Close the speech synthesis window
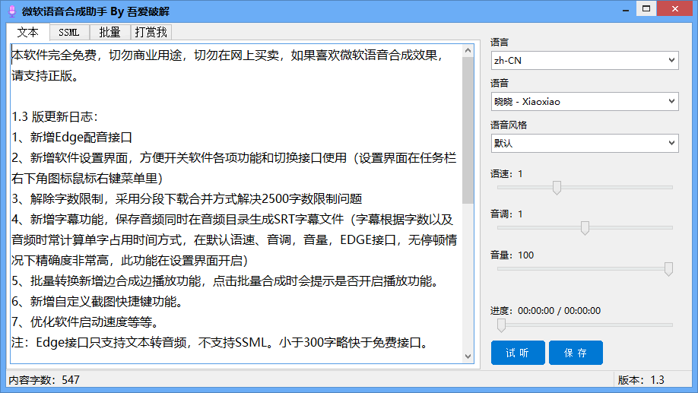The image size is (698, 393). click(675, 9)
